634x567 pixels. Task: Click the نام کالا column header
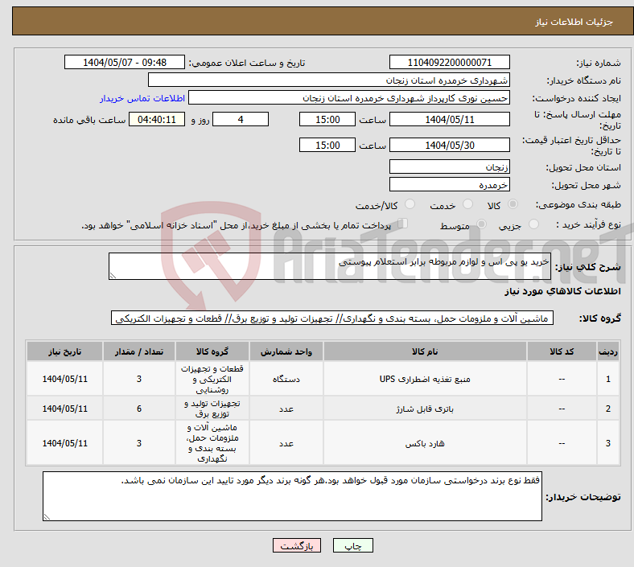[425, 351]
